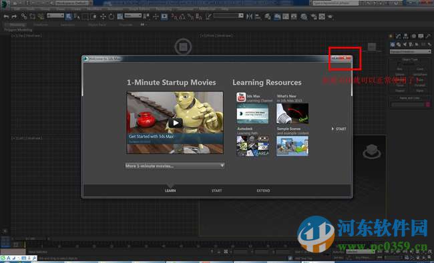The height and width of the screenshot is (263, 434).
Task: Choose the Select and Rotate tool
Action: 112,17
